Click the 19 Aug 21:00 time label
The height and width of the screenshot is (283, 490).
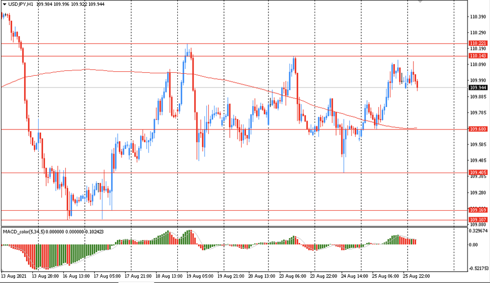click(231, 276)
